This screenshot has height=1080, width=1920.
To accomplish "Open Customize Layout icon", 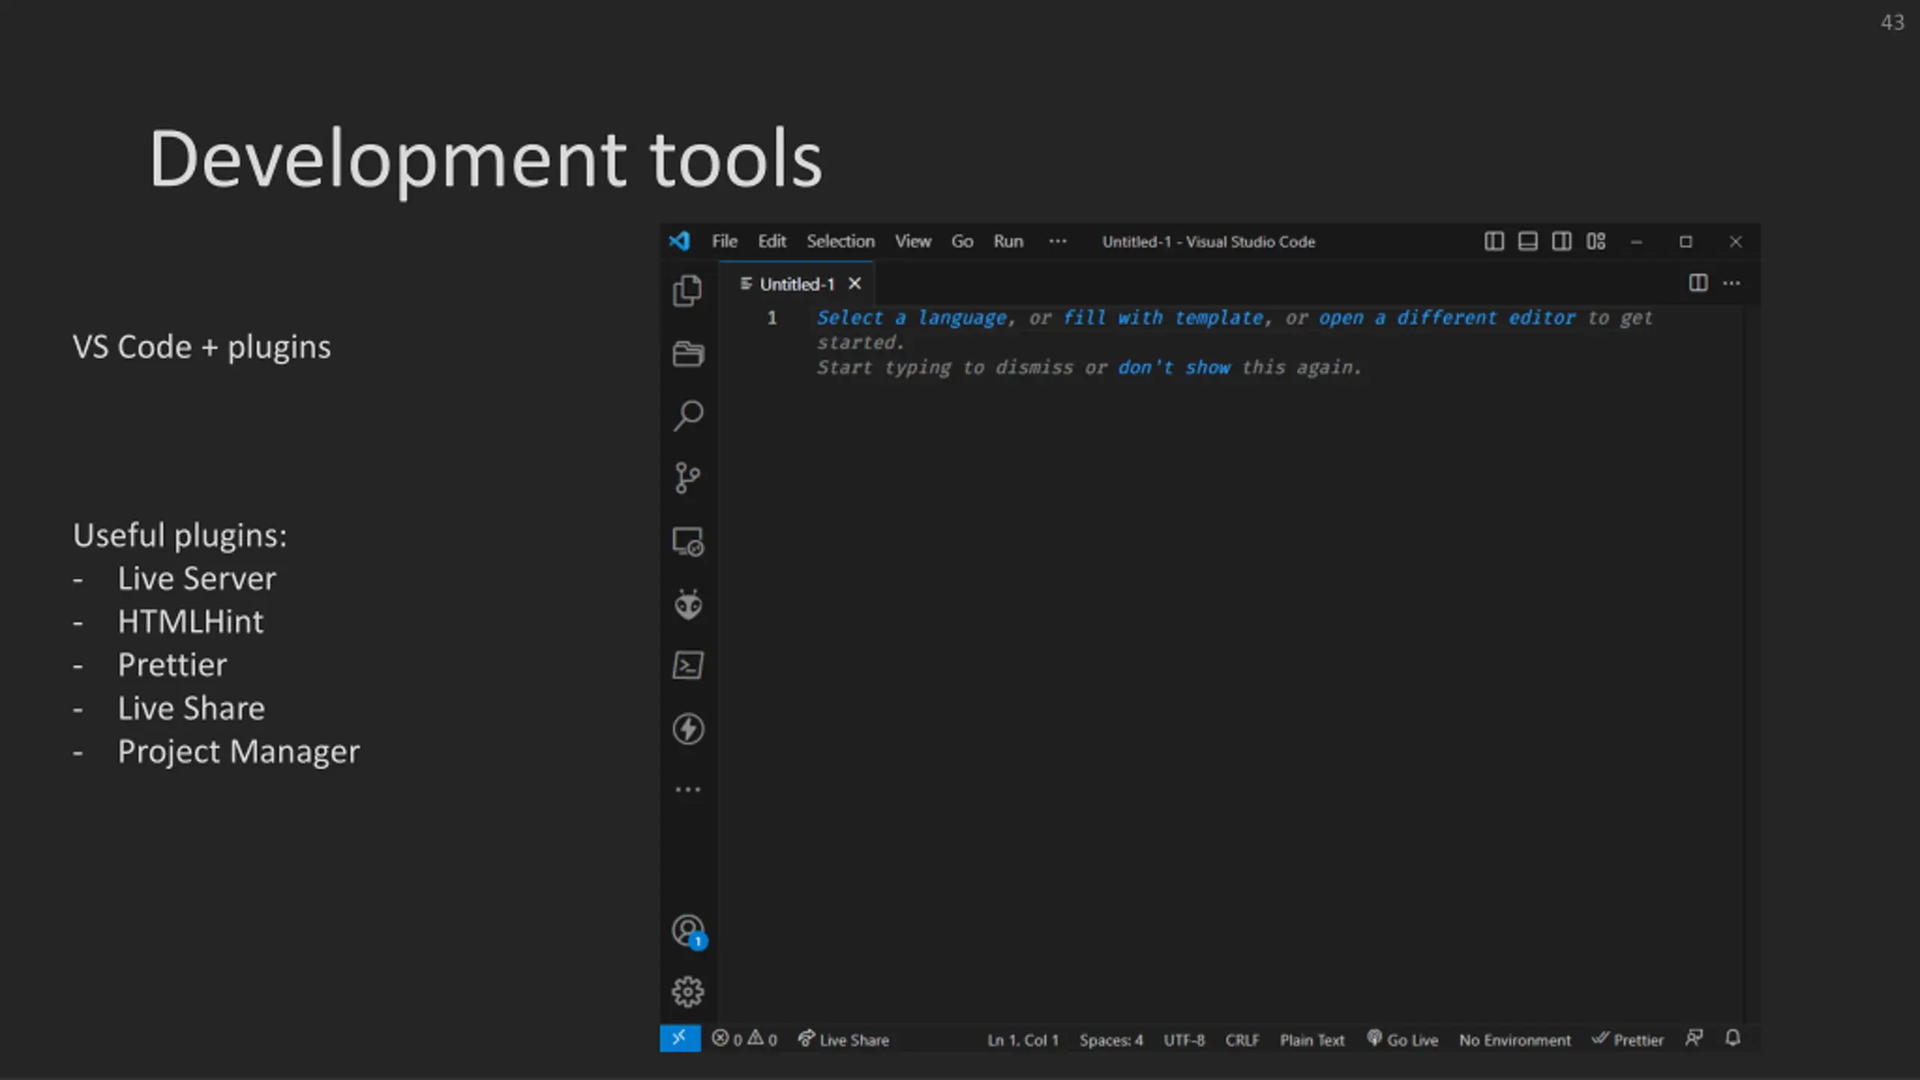I will coord(1596,241).
